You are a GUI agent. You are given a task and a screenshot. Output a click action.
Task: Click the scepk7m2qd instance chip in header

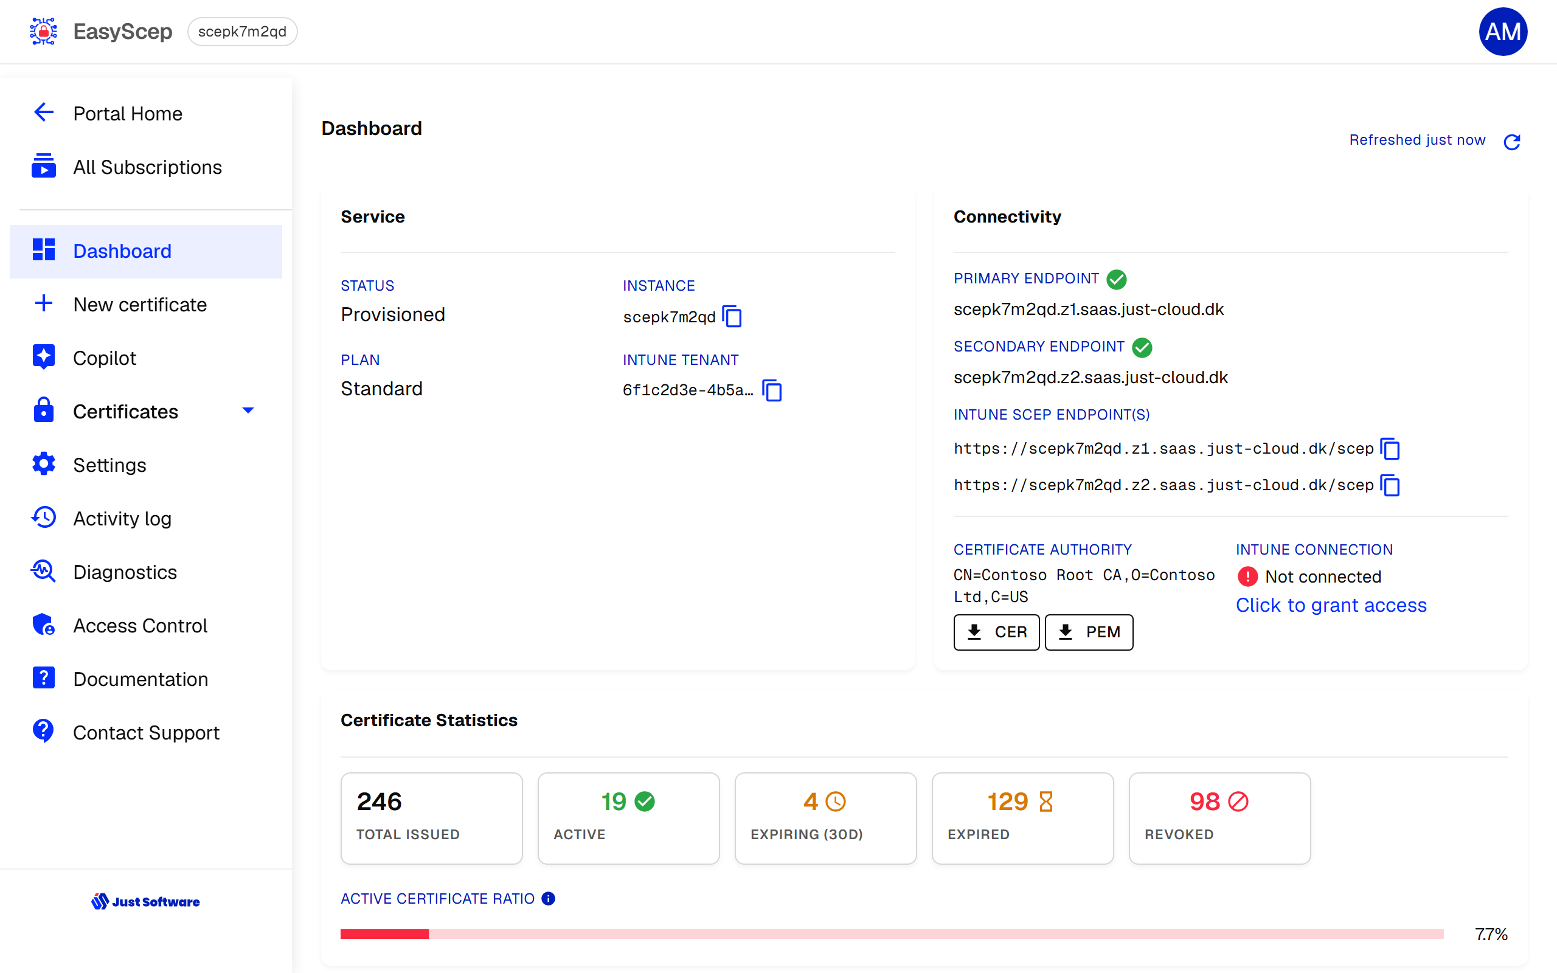243,32
